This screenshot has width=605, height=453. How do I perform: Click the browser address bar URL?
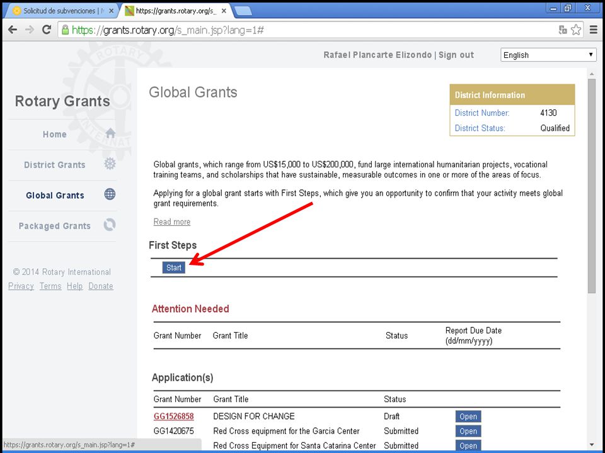pos(168,30)
